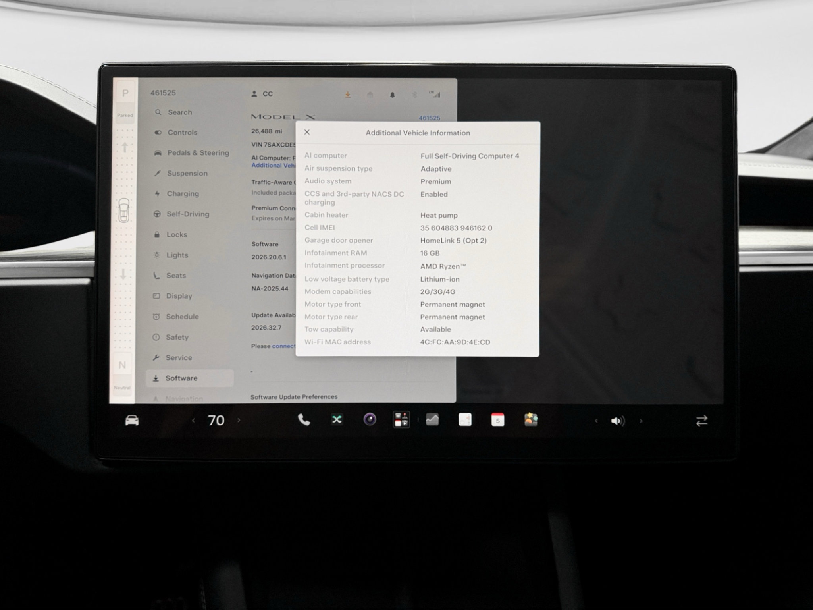Open the camera app icon
813x610 pixels.
[370, 419]
